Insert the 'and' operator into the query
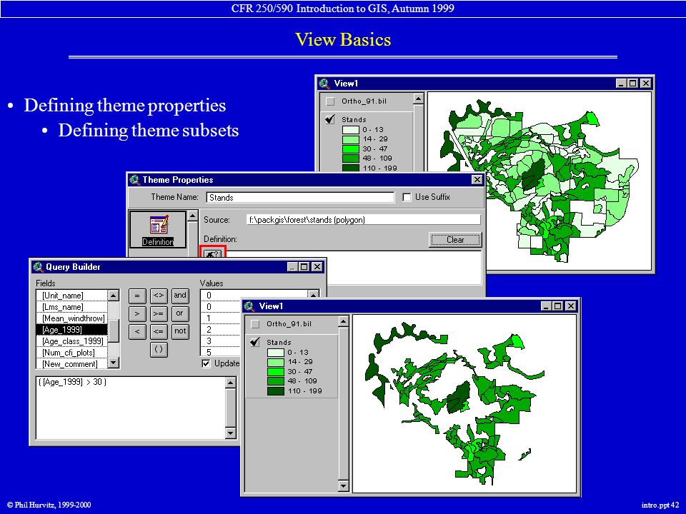 click(x=180, y=296)
